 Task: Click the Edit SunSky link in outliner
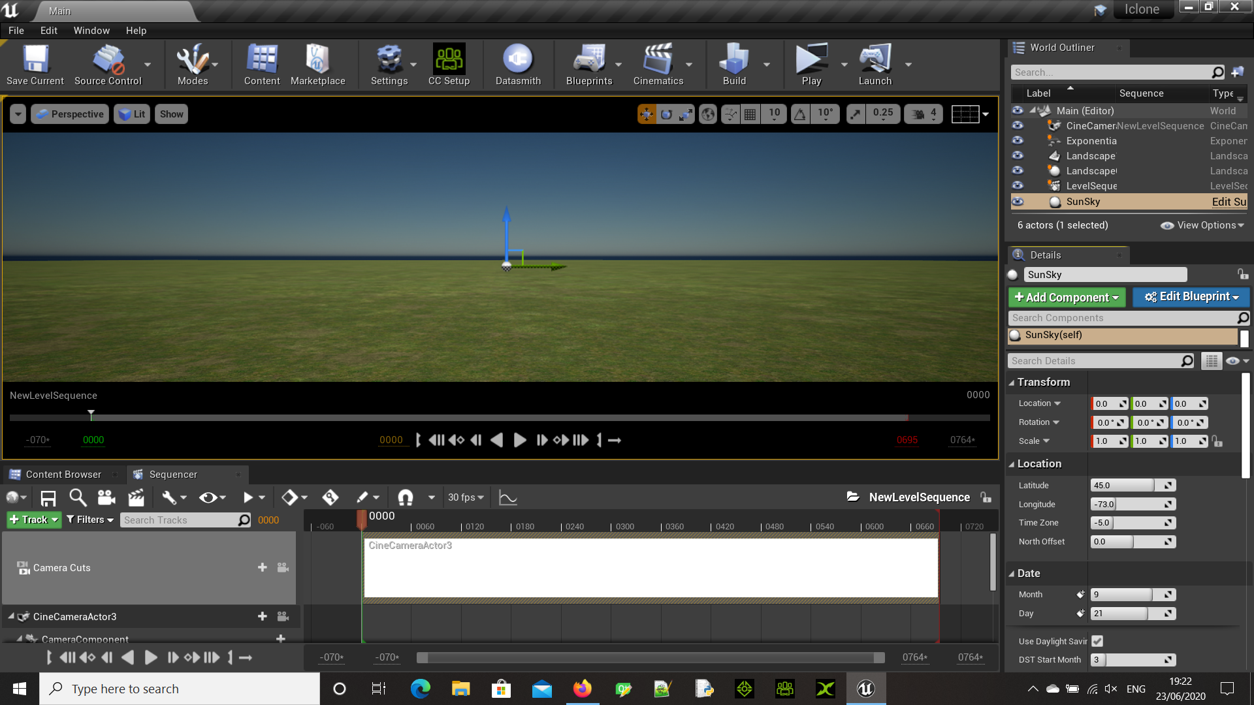pos(1229,202)
